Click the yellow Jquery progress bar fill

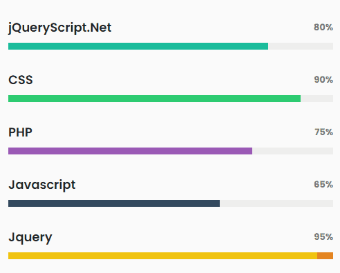(162, 256)
